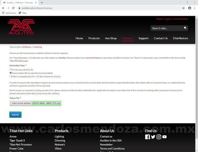
Task: Select "I have a token file to upload"
Action: tap(11, 73)
